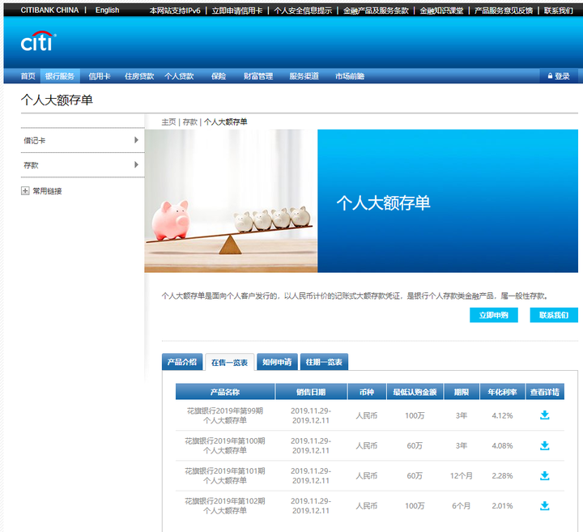The width and height of the screenshot is (583, 532).
Task: Open 金融产品及服务条款 top link
Action: tap(376, 11)
